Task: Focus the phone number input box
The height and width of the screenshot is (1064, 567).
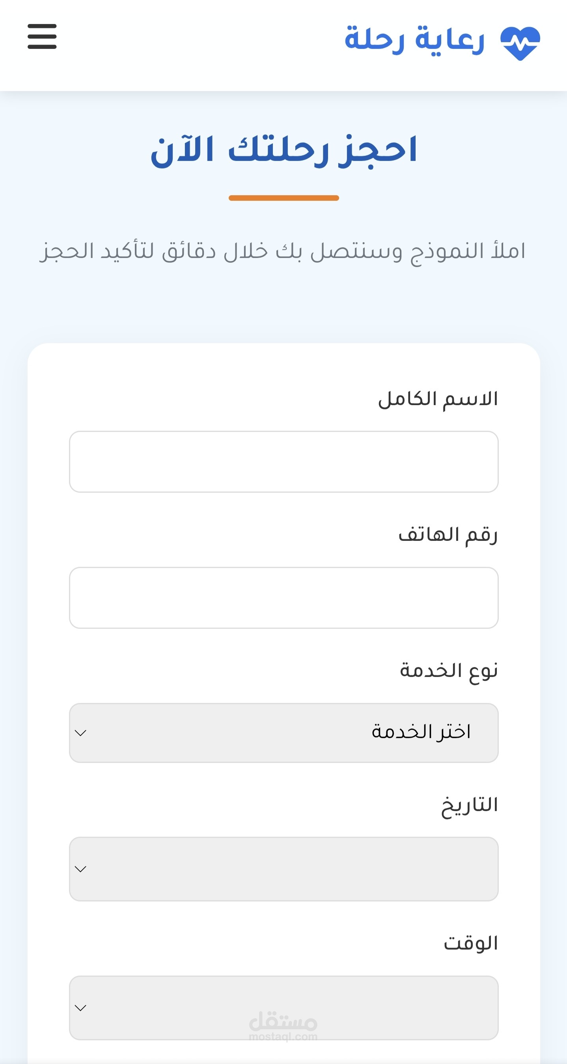Action: coord(284,598)
